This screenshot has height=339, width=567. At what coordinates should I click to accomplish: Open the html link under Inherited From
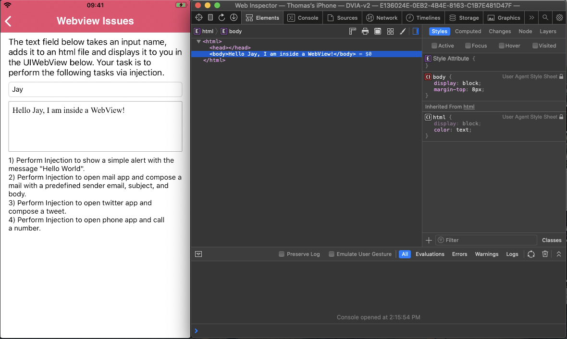tap(469, 106)
